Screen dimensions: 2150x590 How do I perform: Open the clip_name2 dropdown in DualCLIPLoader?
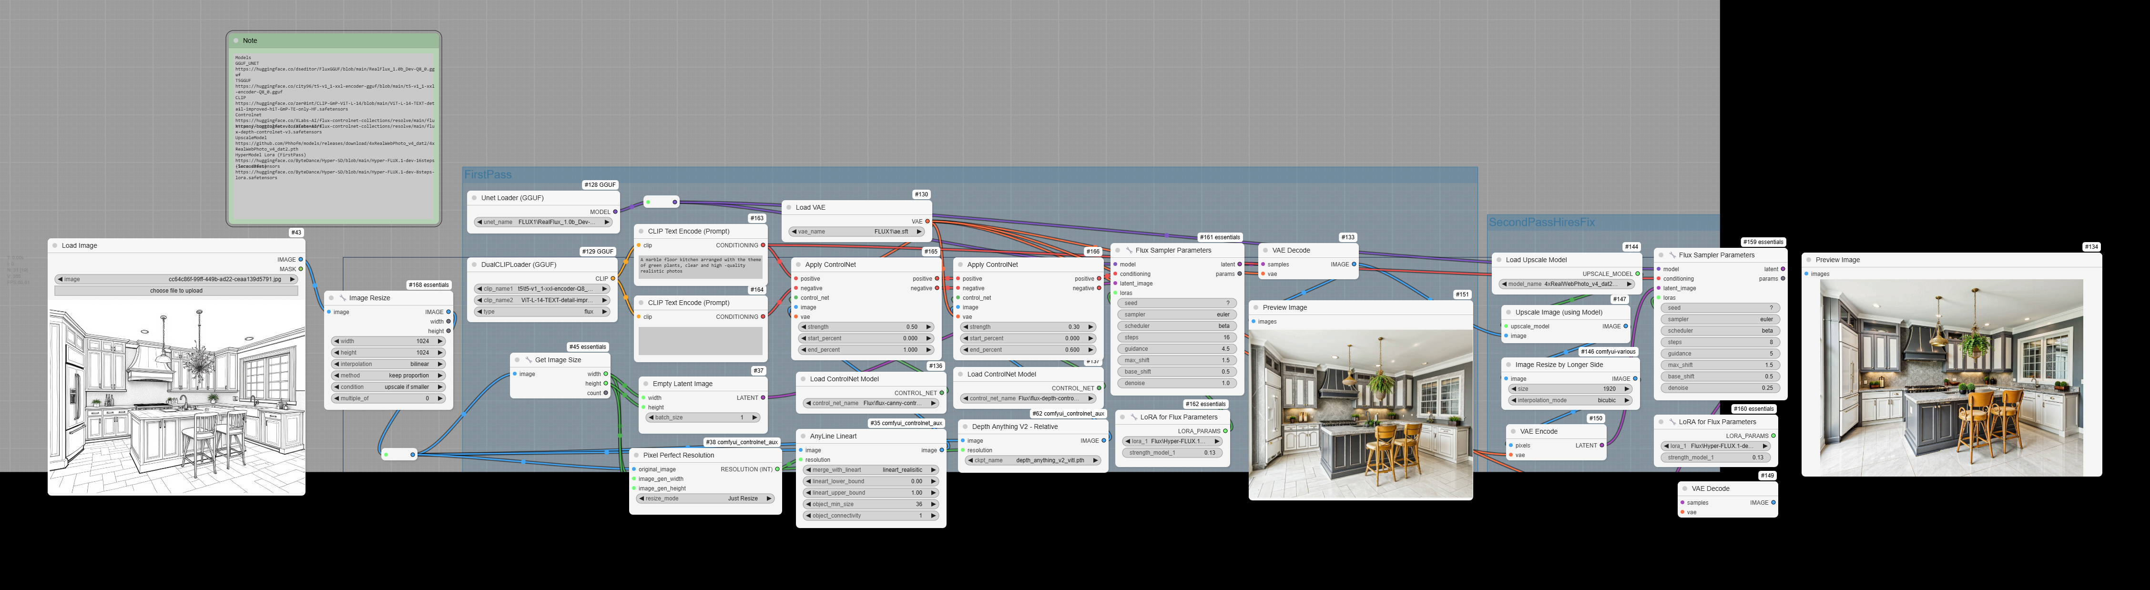pos(543,300)
